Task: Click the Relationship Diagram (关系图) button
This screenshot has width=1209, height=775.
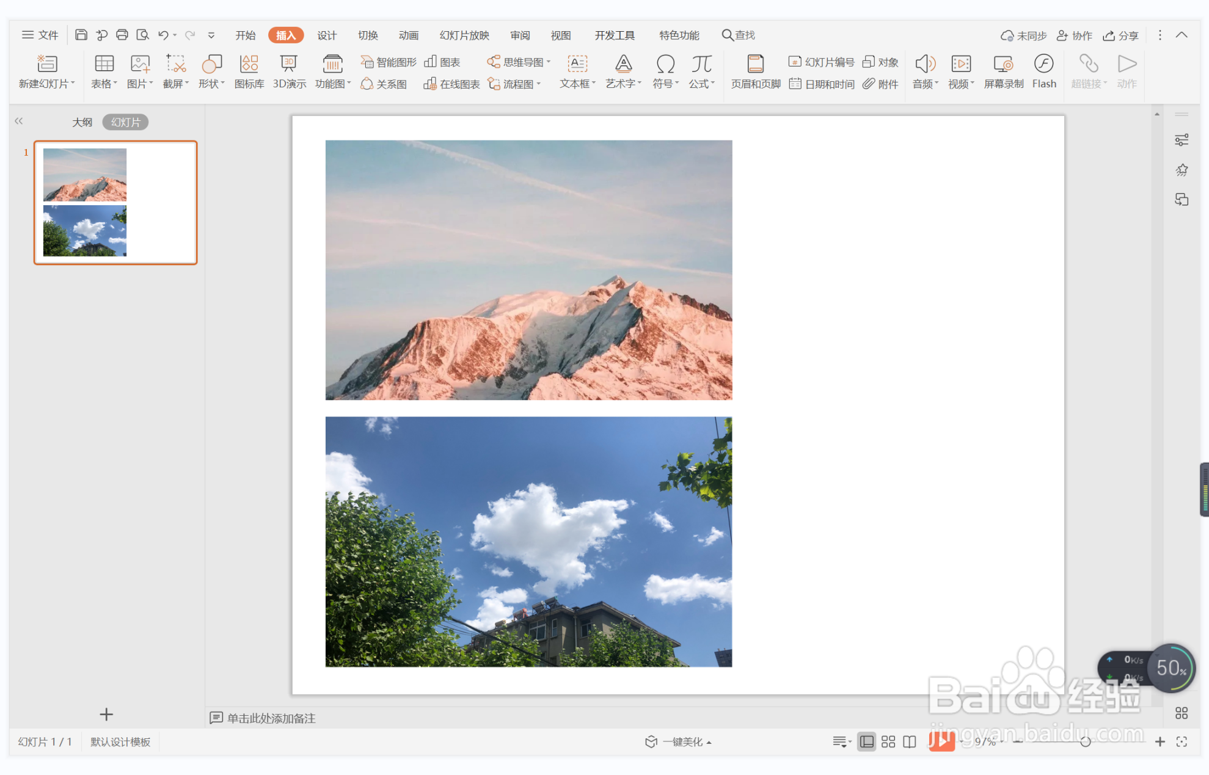Action: click(384, 84)
